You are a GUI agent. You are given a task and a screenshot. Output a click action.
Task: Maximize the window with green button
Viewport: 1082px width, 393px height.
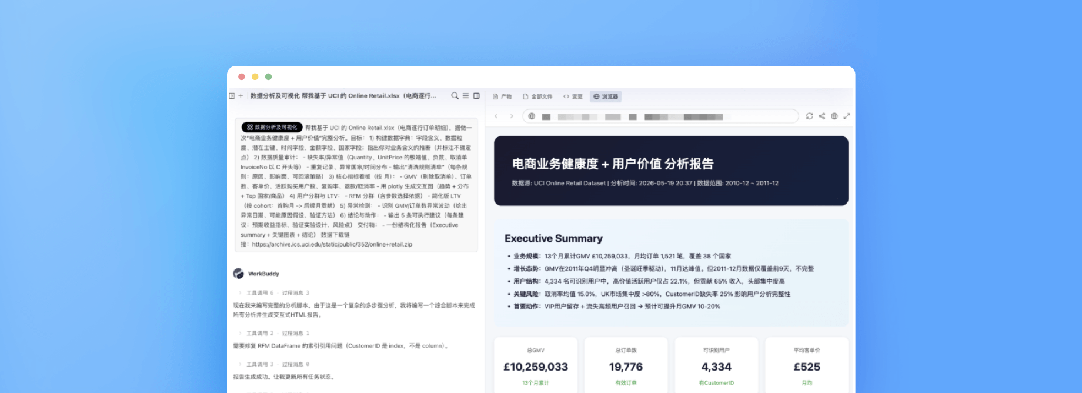click(x=268, y=76)
